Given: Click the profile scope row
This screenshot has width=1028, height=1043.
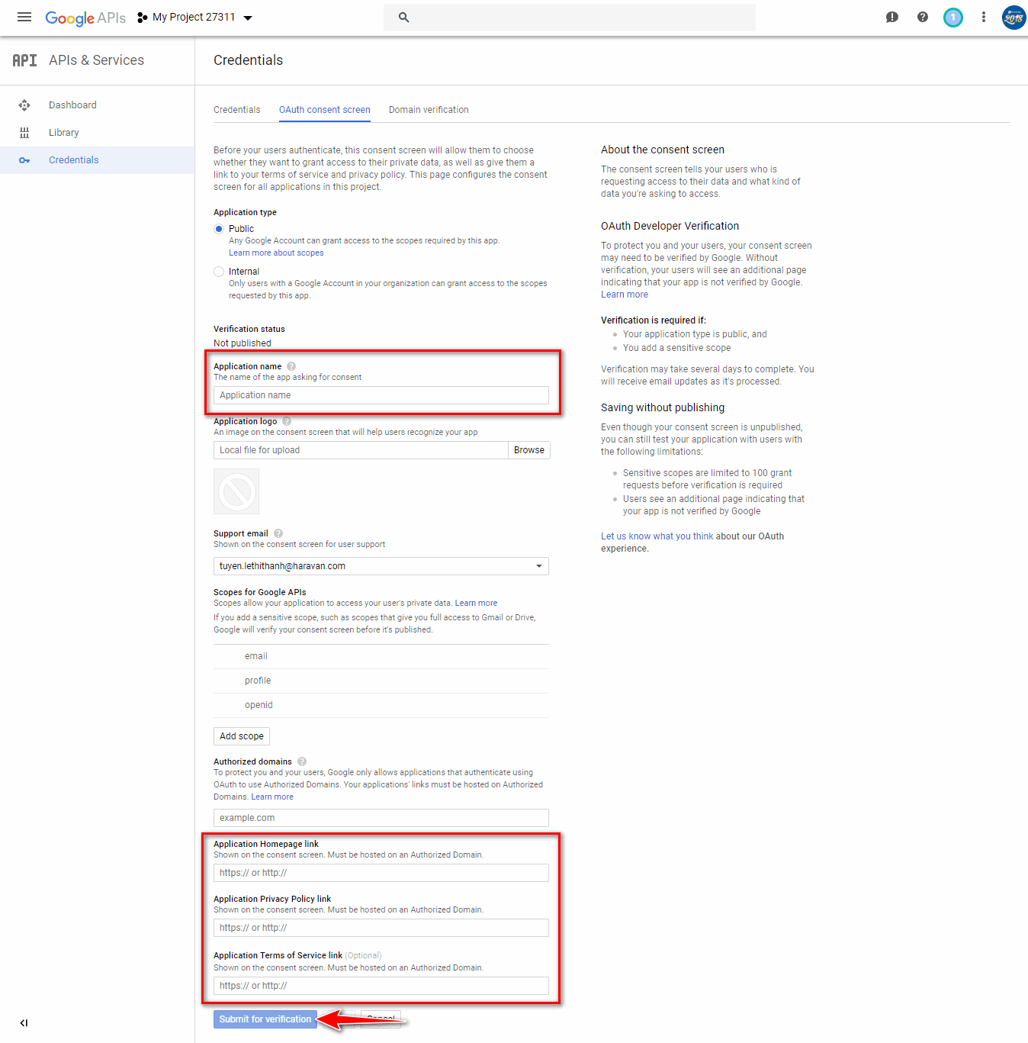Looking at the screenshot, I should tap(381, 681).
